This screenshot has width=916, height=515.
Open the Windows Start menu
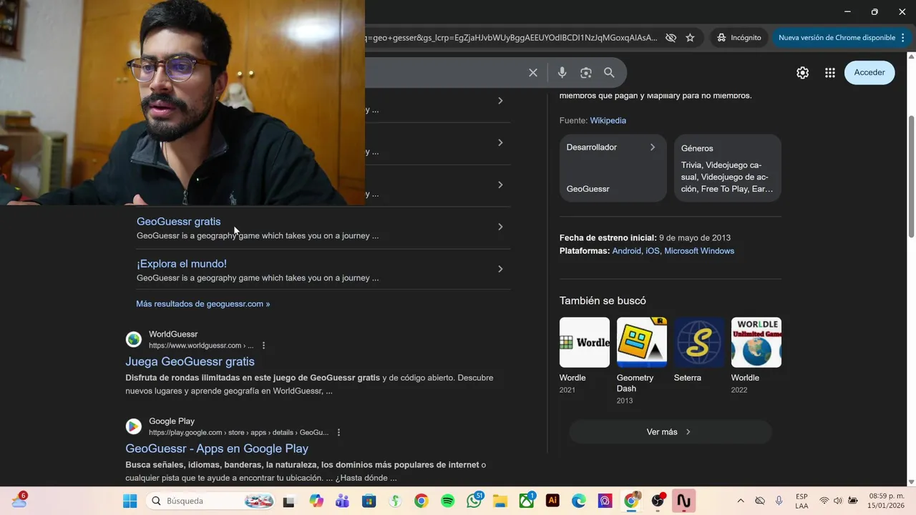(x=130, y=501)
